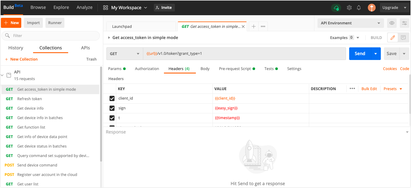Open the Upgrade dropdown arrow
The height and width of the screenshot is (188, 411).
coord(405,8)
